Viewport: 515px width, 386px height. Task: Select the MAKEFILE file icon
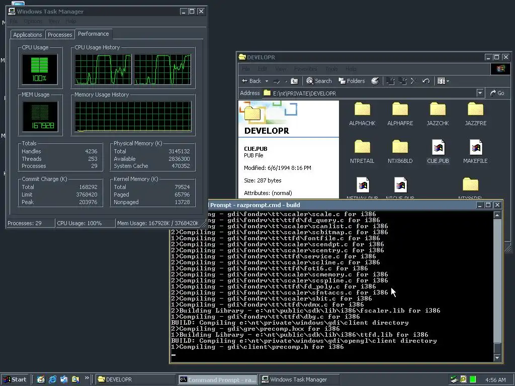[x=476, y=148]
